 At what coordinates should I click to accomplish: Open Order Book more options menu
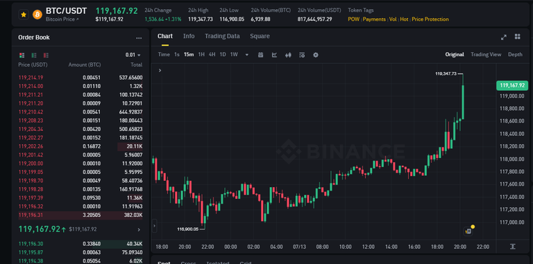click(x=139, y=38)
